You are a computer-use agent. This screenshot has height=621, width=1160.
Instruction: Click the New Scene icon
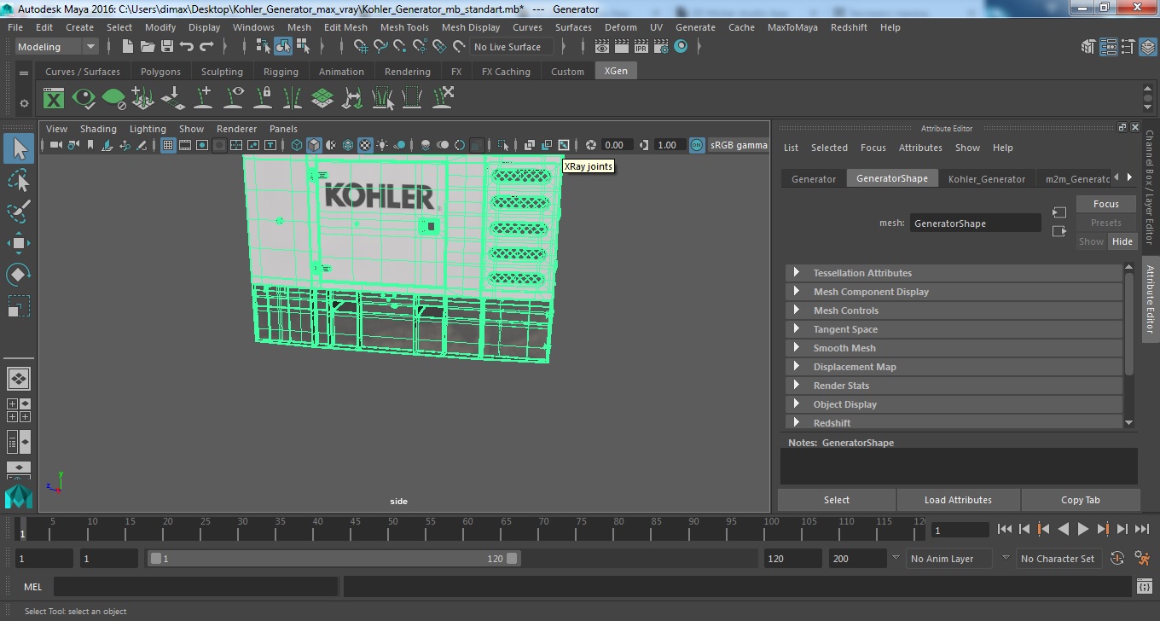click(x=128, y=47)
